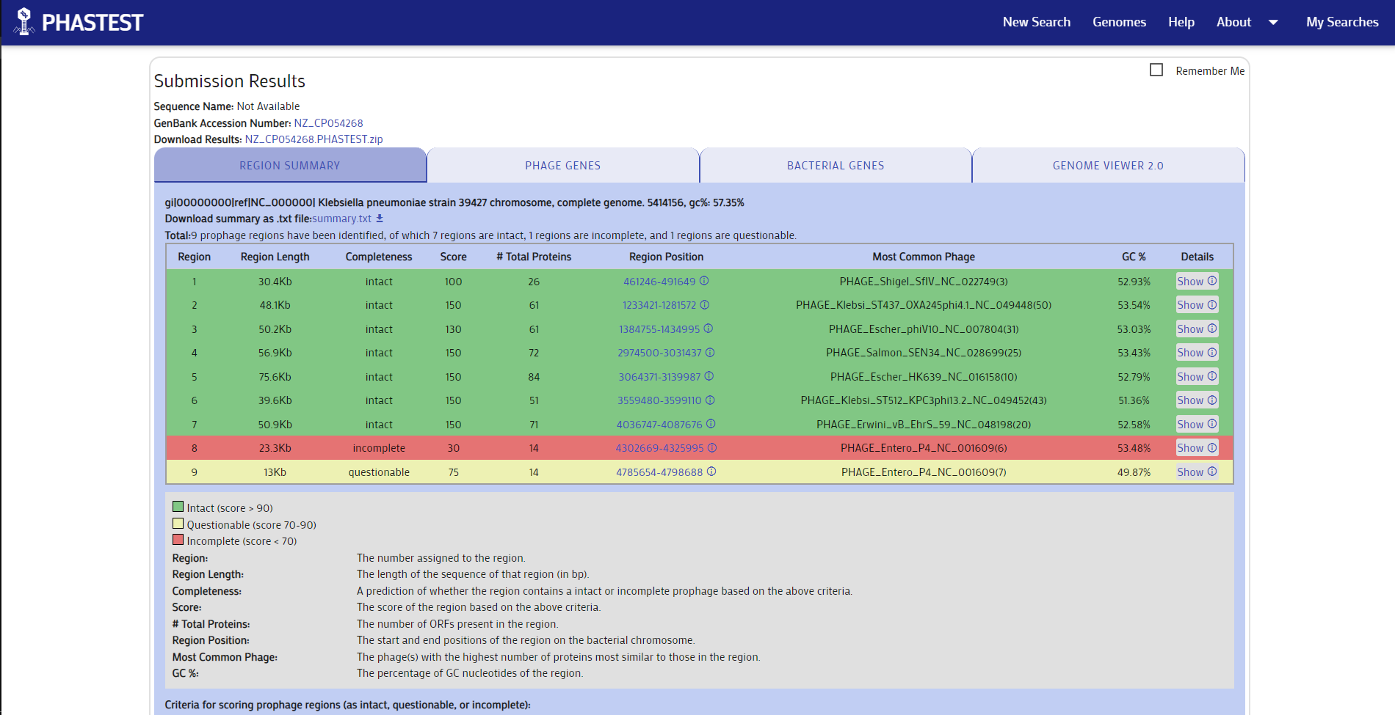1395x715 pixels.
Task: Open the Genome Viewer 2.0 tab
Action: pos(1107,166)
